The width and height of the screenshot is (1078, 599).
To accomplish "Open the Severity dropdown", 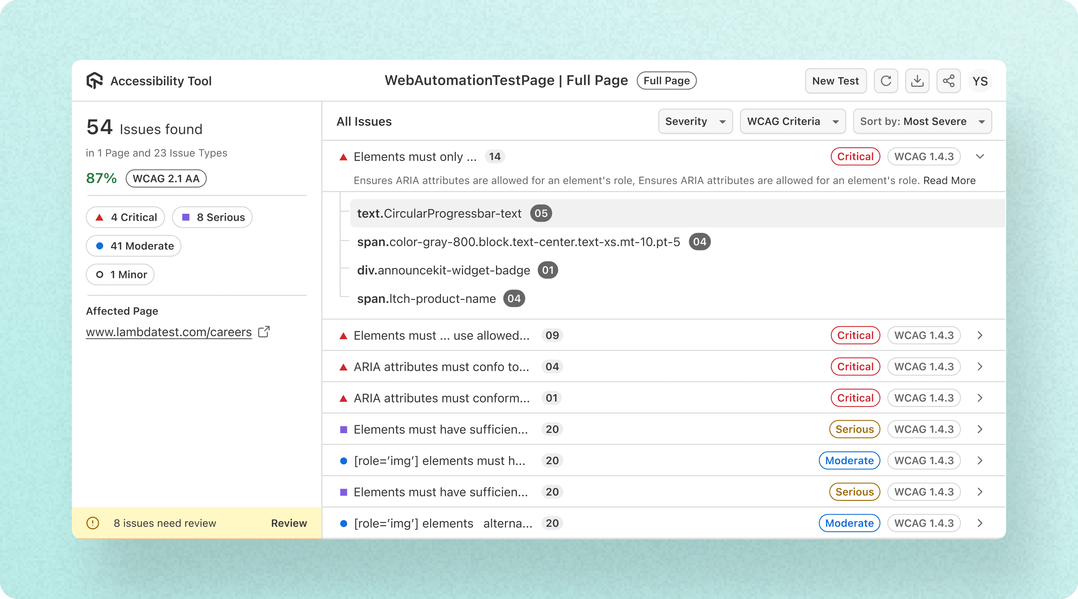I will pyautogui.click(x=695, y=121).
